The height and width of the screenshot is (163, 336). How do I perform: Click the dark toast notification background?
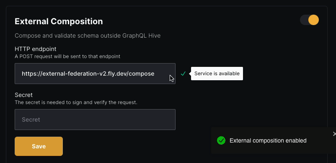pos(274,150)
